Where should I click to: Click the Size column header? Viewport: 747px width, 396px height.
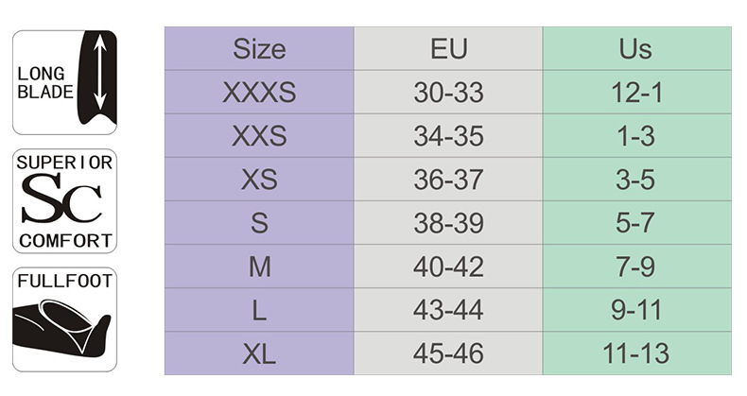(x=259, y=48)
